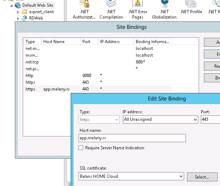Enable Require Server Name Indication checkbox

pos(81,148)
